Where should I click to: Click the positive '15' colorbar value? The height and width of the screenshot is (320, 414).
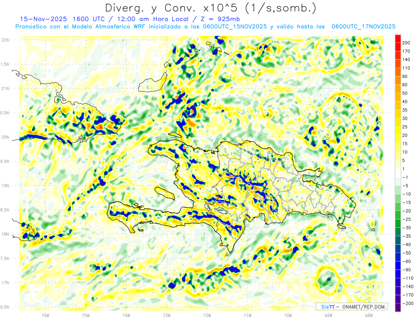[405, 144]
